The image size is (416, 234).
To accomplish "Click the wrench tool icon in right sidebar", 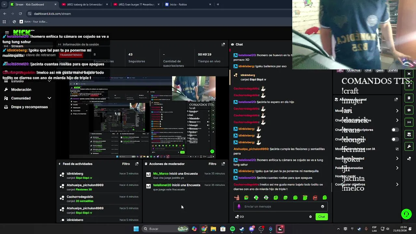I will [409, 147].
